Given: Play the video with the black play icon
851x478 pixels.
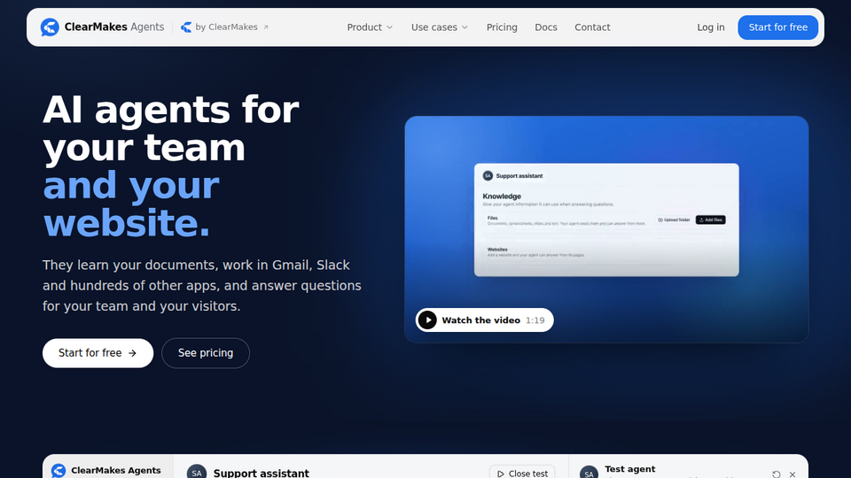Looking at the screenshot, I should tap(427, 320).
